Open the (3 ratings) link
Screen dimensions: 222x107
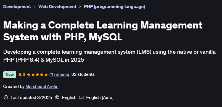[x=59, y=75]
